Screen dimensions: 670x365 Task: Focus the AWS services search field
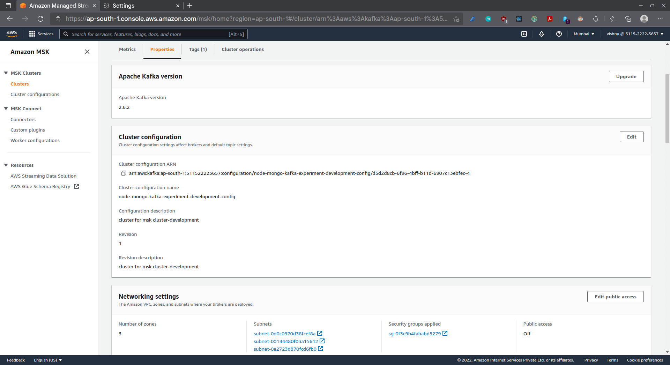pos(154,34)
